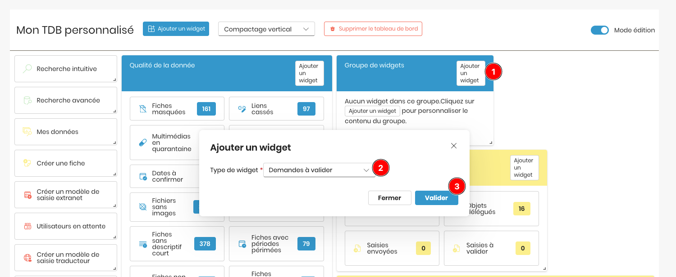Open the 'Mes données' widget

click(66, 132)
